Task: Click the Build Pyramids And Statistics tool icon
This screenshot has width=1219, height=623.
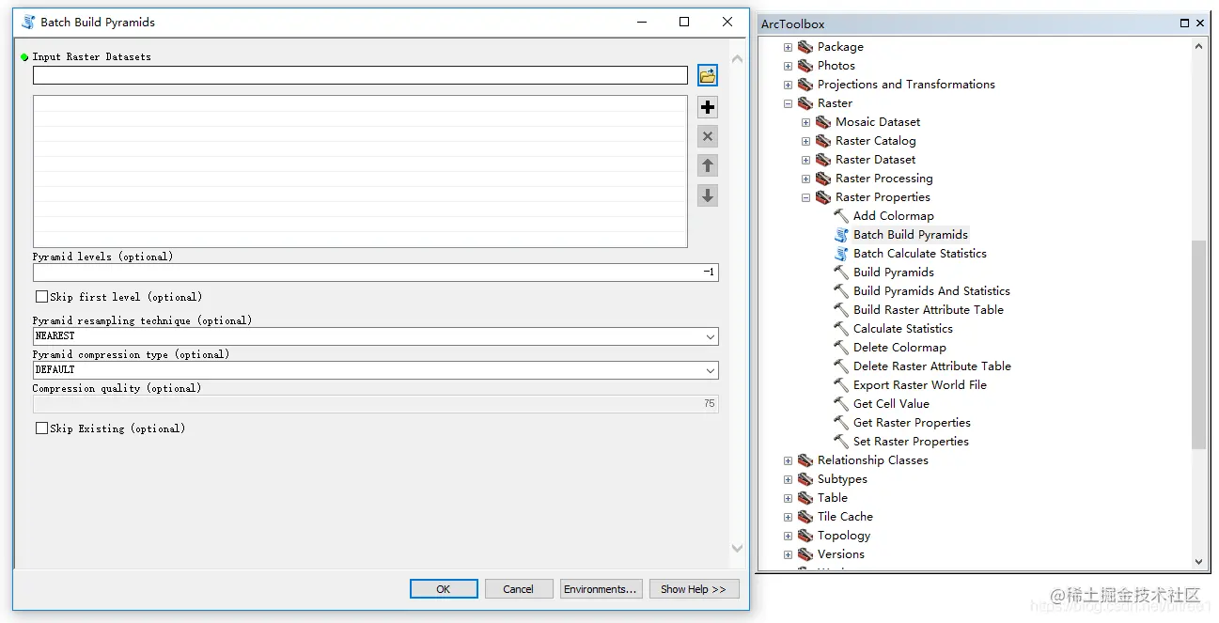Action: [x=841, y=291]
